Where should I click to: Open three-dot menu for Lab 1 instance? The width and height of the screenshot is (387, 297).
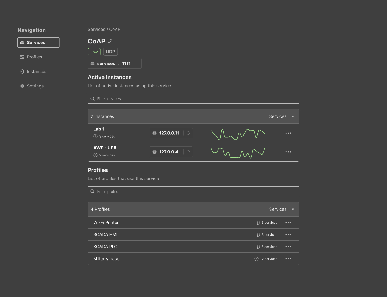[288, 133]
